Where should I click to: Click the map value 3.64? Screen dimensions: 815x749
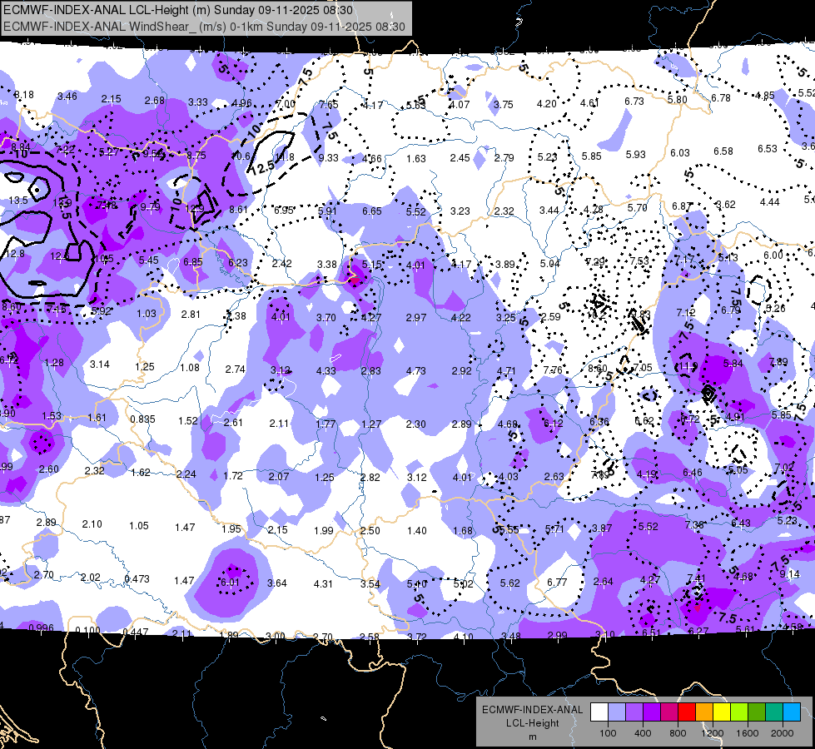click(277, 583)
